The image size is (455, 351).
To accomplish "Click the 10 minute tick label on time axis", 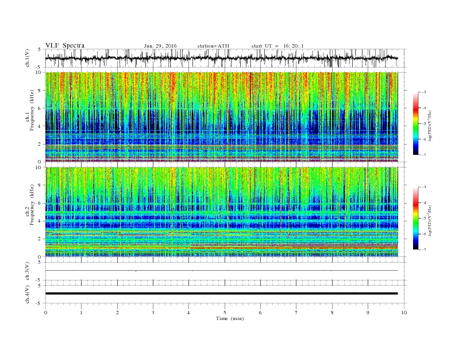I will coord(404,313).
